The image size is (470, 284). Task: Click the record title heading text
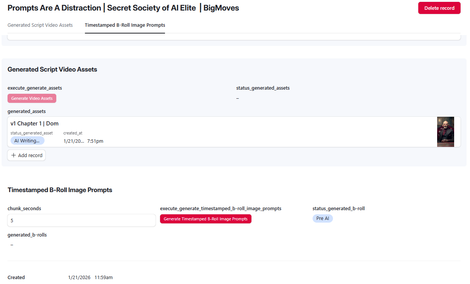[123, 8]
